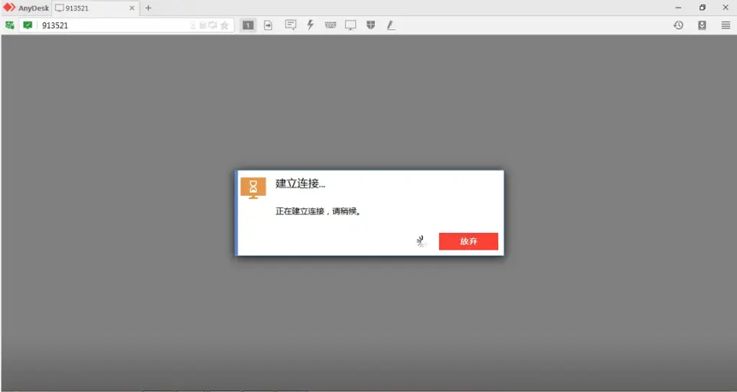The image size is (737, 392).
Task: Open the permissions shield icon
Action: 371,25
